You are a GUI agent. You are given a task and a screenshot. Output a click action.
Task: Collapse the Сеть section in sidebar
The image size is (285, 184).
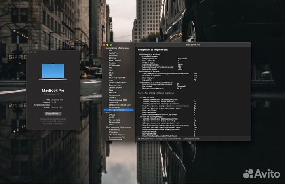click(x=105, y=112)
